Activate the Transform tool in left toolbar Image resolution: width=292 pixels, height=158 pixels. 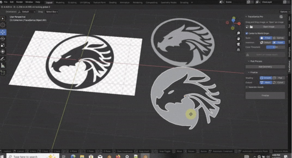coord(3,51)
